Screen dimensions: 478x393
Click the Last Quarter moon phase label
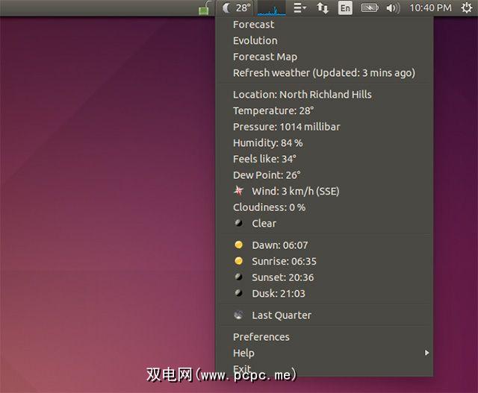coord(282,315)
